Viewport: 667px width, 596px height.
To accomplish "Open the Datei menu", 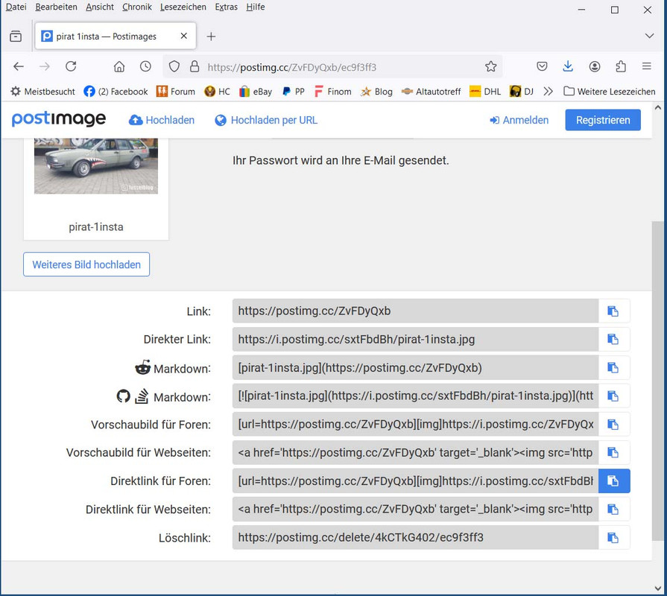I will click(x=16, y=7).
